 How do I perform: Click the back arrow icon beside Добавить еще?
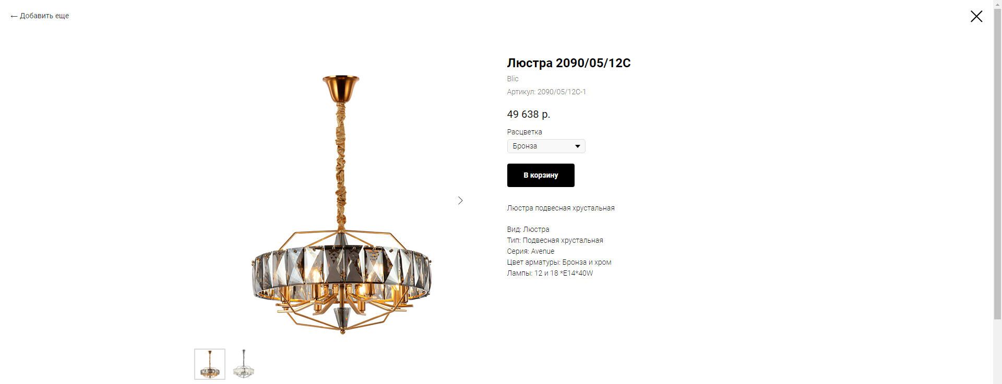pyautogui.click(x=14, y=16)
